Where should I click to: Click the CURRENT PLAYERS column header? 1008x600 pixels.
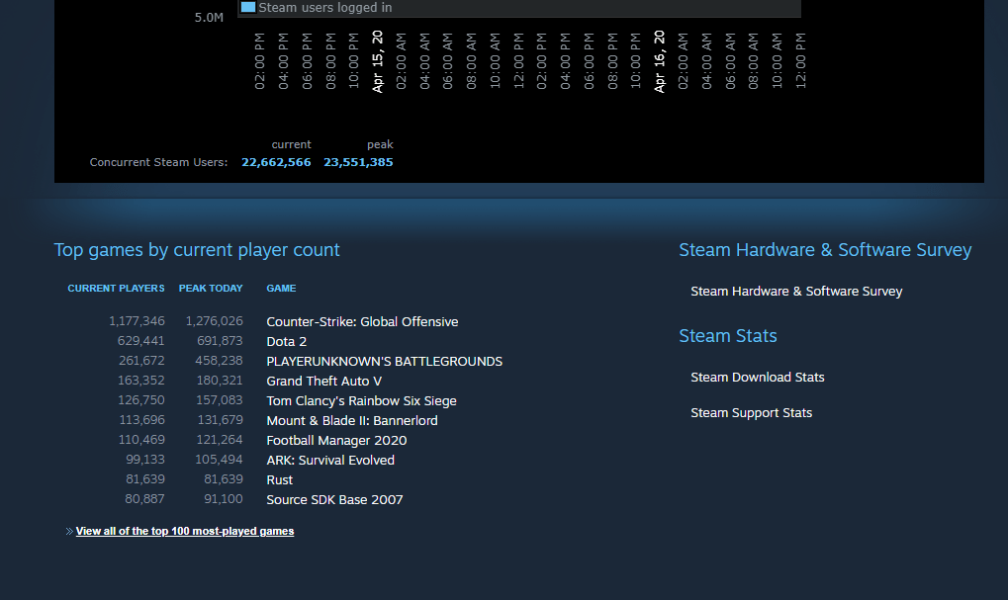(x=117, y=289)
